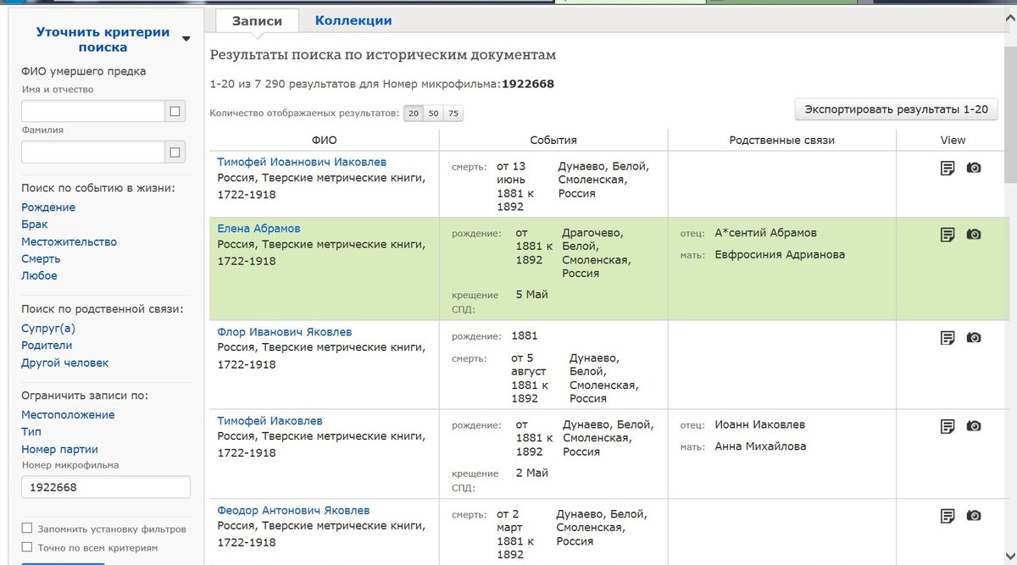Click mother name Анна Михайлова
The image size is (1017, 565).
(x=760, y=446)
